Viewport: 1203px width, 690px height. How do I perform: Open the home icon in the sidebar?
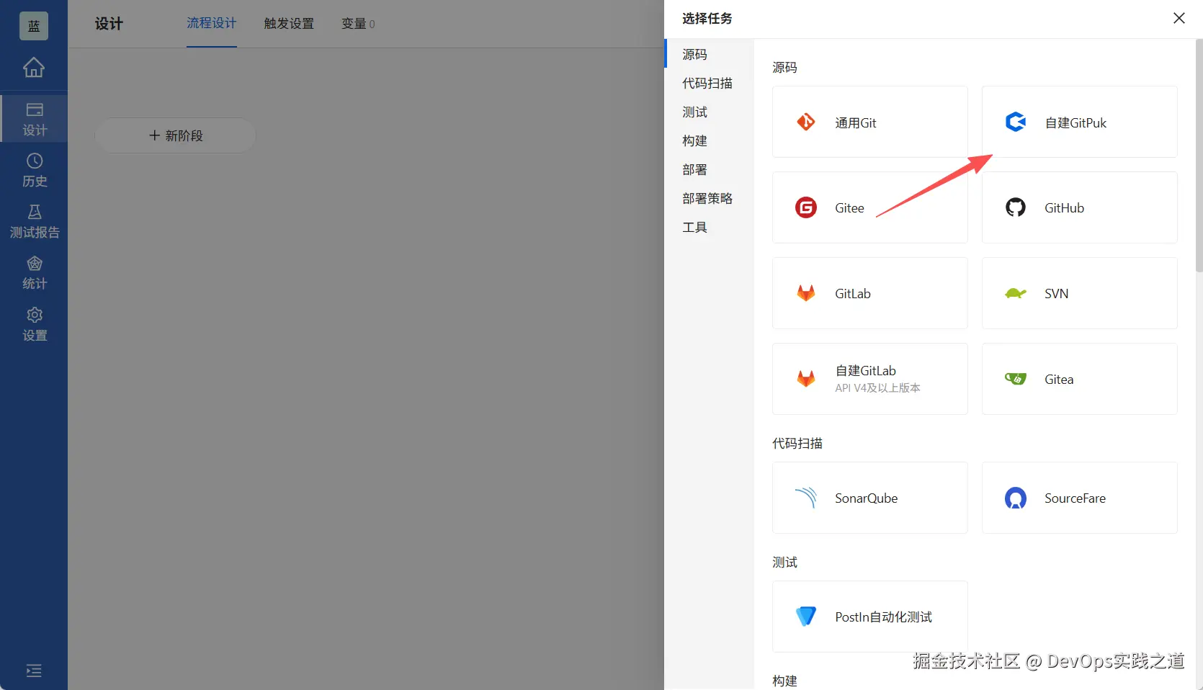[x=34, y=68]
